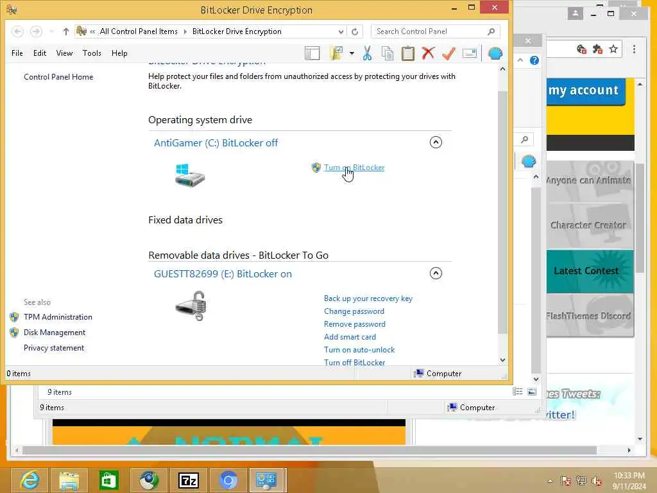Click the unlocked removable drive icon
The width and height of the screenshot is (657, 493).
(191, 306)
